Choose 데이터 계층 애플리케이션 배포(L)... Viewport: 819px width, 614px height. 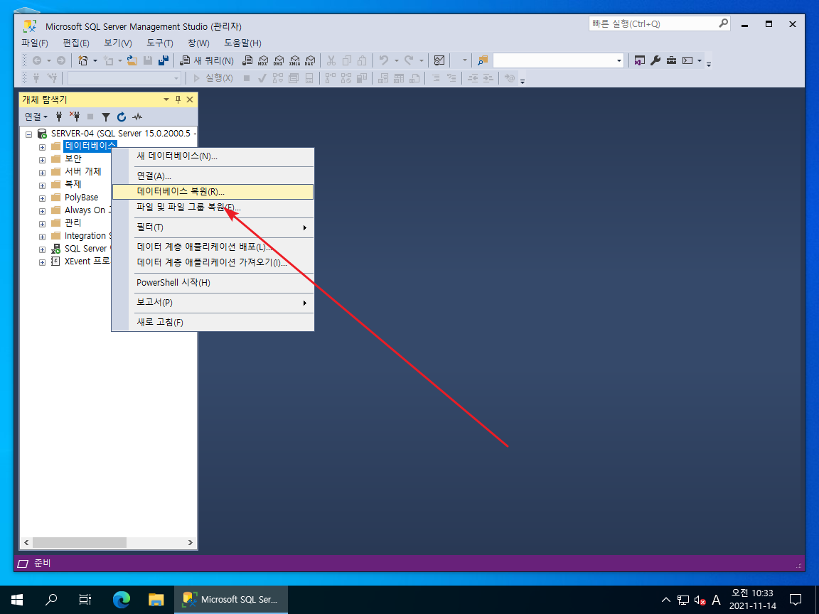(213, 247)
